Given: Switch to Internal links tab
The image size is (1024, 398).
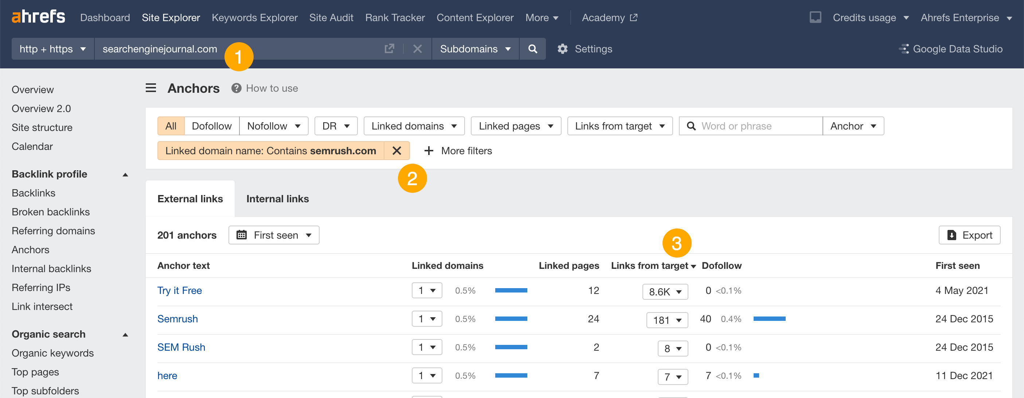Looking at the screenshot, I should (277, 199).
